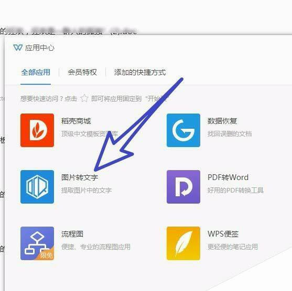Open the 添加的快捷方式 tab
The image size is (292, 291).
click(x=140, y=72)
